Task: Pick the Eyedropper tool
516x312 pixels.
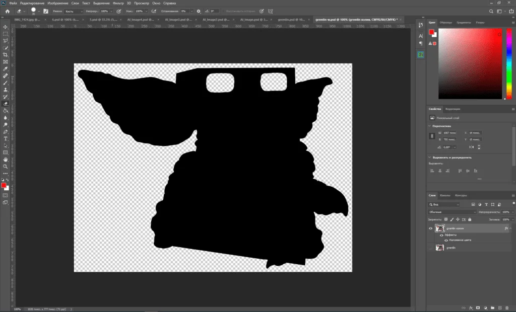Action: click(x=6, y=68)
